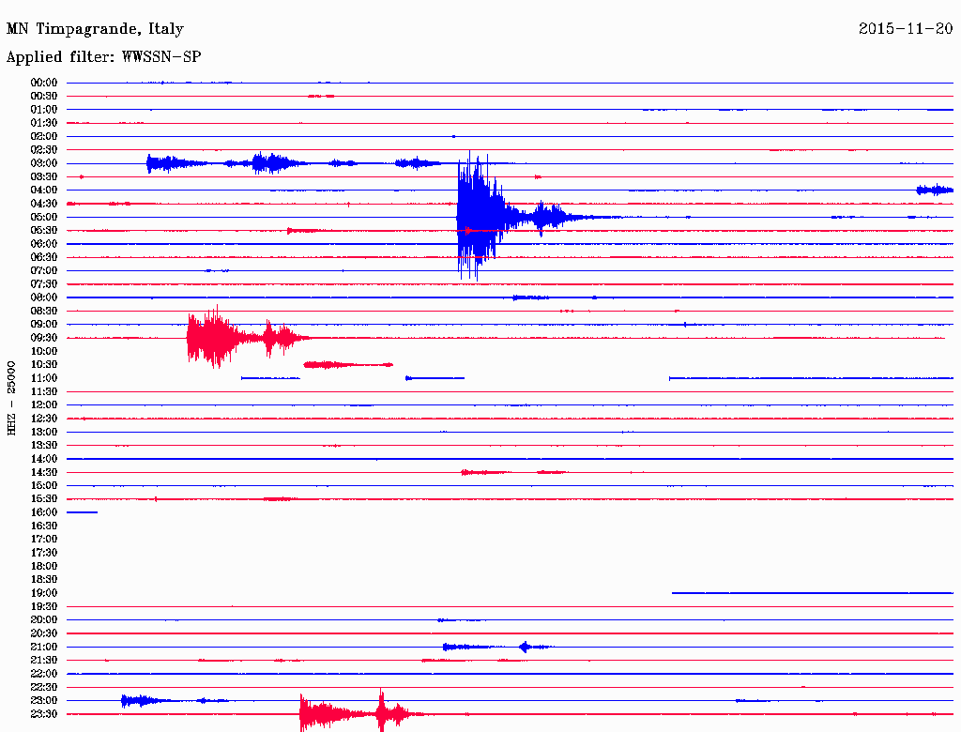The width and height of the screenshot is (961, 732).
Task: Select the 11:30 time label
Action: point(44,391)
